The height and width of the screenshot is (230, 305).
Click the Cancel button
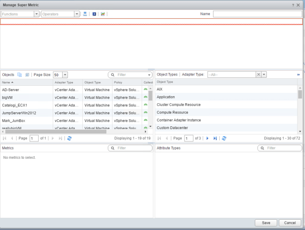point(289,222)
